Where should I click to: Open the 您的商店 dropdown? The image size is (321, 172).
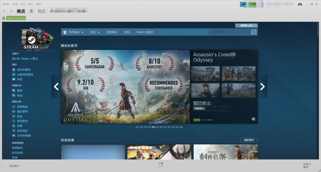(74, 32)
